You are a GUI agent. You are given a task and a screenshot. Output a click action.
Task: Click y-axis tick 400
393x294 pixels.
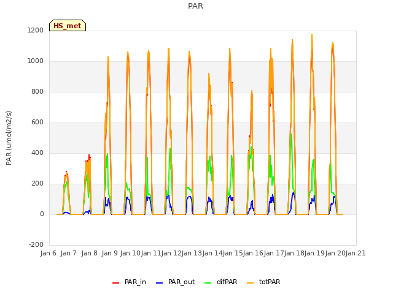click(x=37, y=153)
